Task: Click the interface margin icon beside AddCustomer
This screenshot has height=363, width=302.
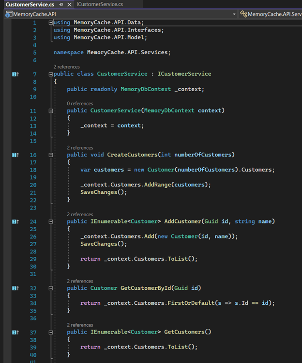Action: 15,221
